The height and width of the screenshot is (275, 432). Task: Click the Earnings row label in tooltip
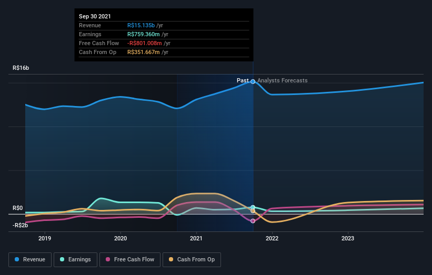(90, 34)
